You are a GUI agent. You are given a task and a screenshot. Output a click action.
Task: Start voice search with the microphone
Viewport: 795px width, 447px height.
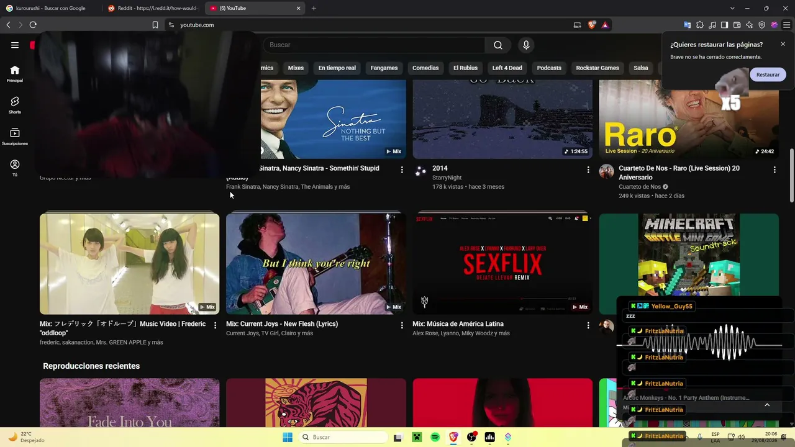click(x=526, y=45)
